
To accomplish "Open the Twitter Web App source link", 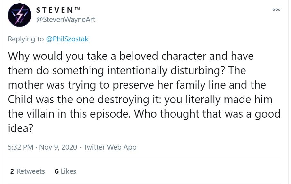I will point(110,147).
